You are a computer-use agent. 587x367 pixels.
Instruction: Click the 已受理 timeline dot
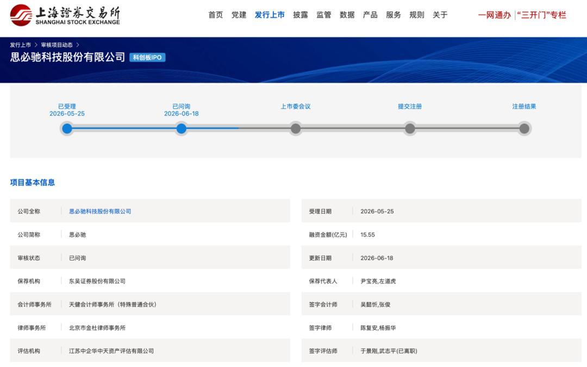[67, 128]
